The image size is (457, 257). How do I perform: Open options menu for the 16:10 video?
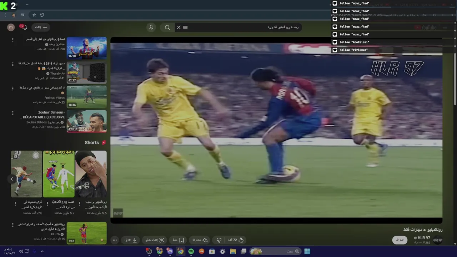[13, 40]
